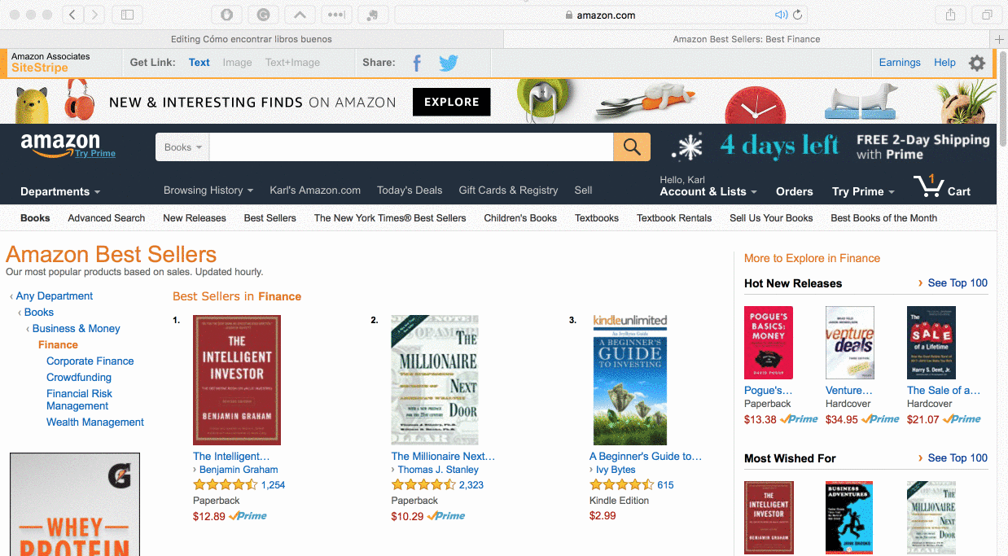Click the Amazon logo
Viewport: 1008px width, 556px height.
(x=60, y=144)
